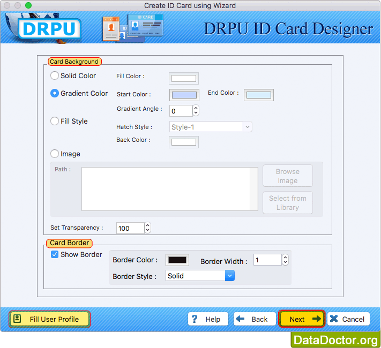381x348 pixels.
Task: Go Back to the previous wizard step
Action: point(255,319)
